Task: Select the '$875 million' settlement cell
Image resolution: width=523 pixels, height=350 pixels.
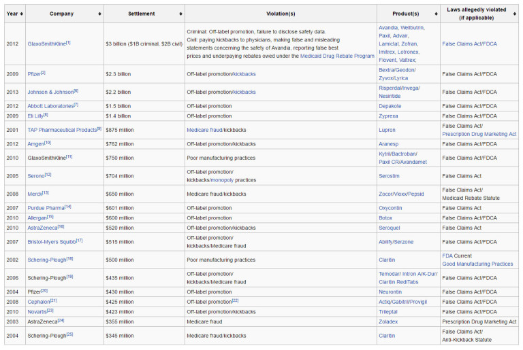Action: point(144,130)
